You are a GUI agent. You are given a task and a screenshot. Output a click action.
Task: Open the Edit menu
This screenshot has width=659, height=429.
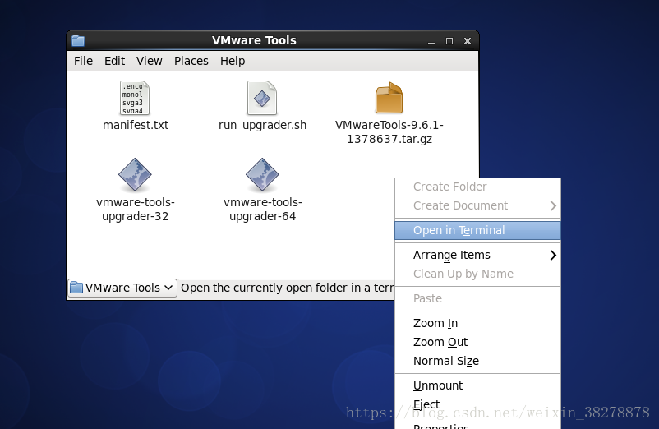114,61
